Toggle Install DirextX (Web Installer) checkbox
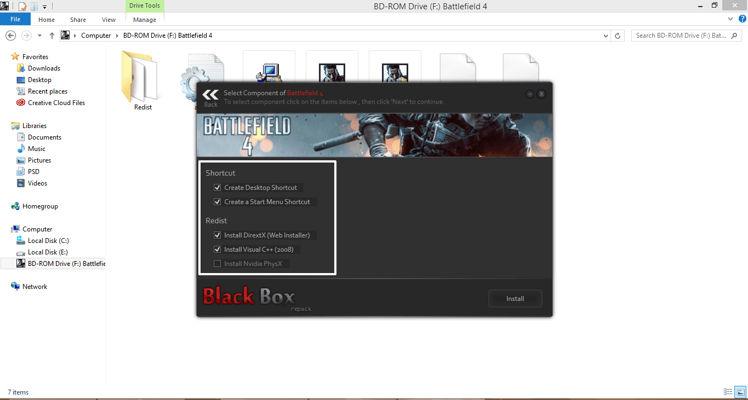Image resolution: width=748 pixels, height=400 pixels. 218,235
